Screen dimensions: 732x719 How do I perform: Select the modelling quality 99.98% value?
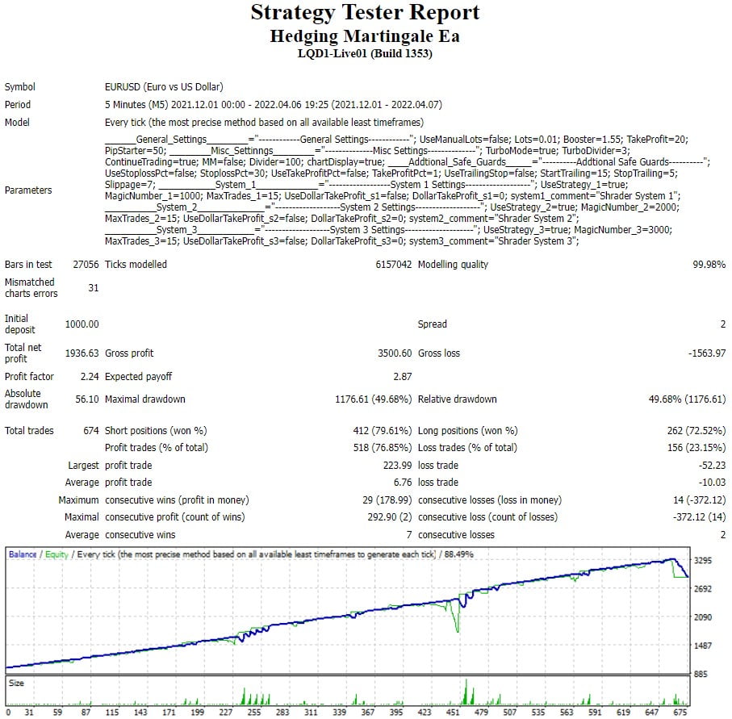click(709, 265)
